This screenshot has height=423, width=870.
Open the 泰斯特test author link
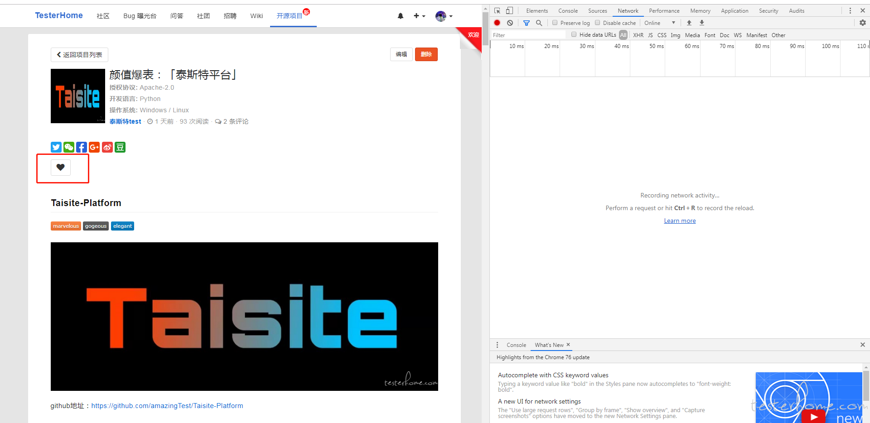126,121
